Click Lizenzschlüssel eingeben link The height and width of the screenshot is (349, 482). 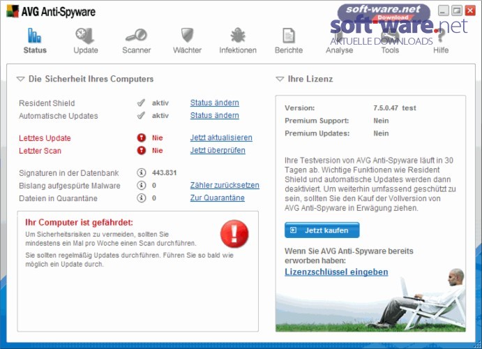336,272
